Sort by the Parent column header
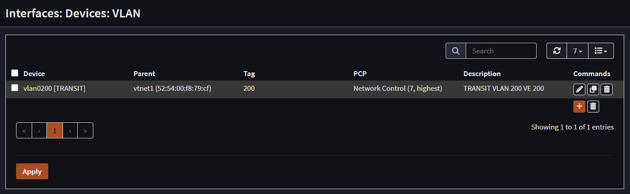 tap(144, 73)
